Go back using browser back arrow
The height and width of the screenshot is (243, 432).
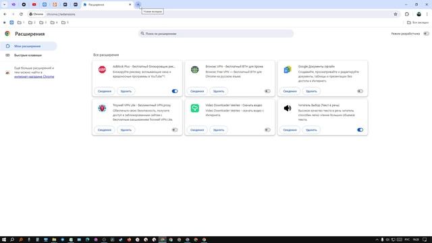pos(5,14)
